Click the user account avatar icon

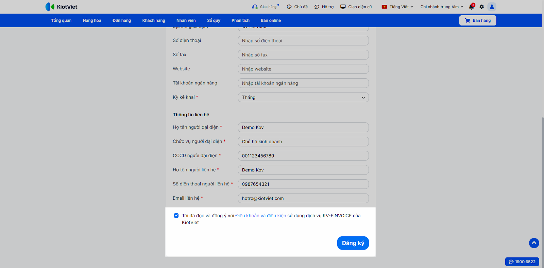tap(492, 7)
